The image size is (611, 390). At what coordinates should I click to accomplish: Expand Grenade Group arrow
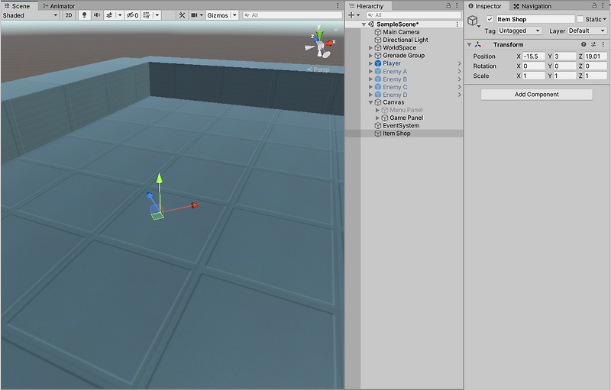(x=370, y=55)
